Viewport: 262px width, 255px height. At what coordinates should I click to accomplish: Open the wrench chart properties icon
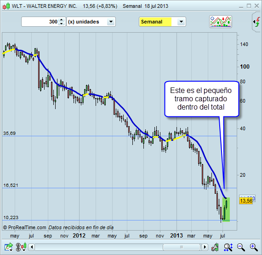(x=215, y=247)
